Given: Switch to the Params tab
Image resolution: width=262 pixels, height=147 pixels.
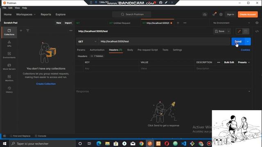Looking at the screenshot, I should [81, 50].
